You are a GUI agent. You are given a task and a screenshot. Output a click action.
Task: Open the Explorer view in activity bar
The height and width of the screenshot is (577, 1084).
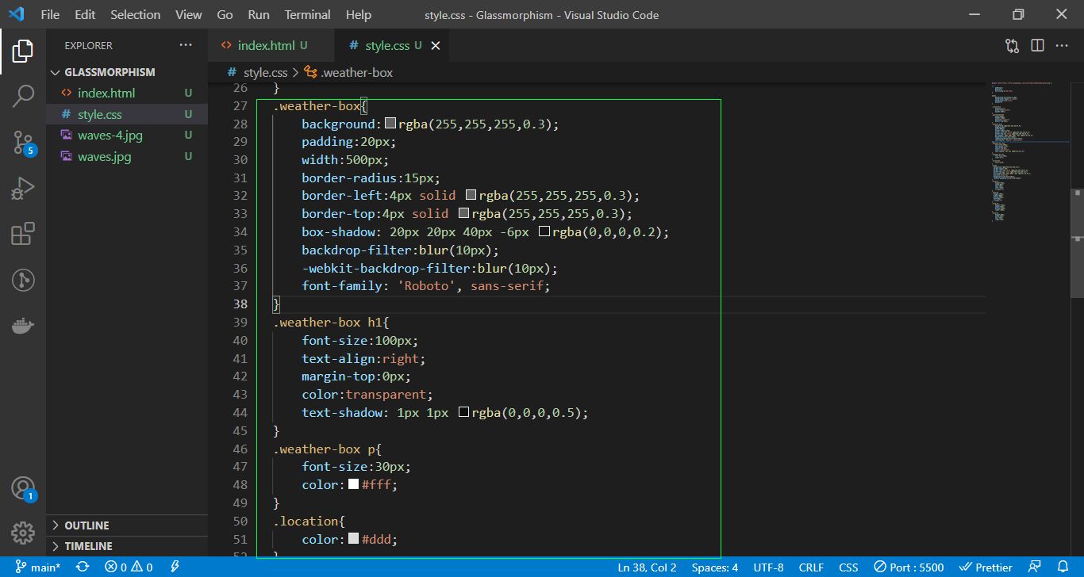coord(23,52)
